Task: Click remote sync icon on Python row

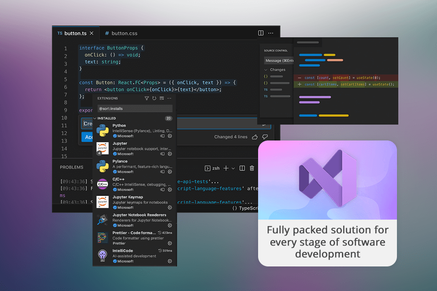Action: 162,136
